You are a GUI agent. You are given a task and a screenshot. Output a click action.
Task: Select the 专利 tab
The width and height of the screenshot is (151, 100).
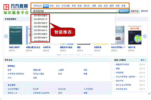pyautogui.click(x=74, y=6)
